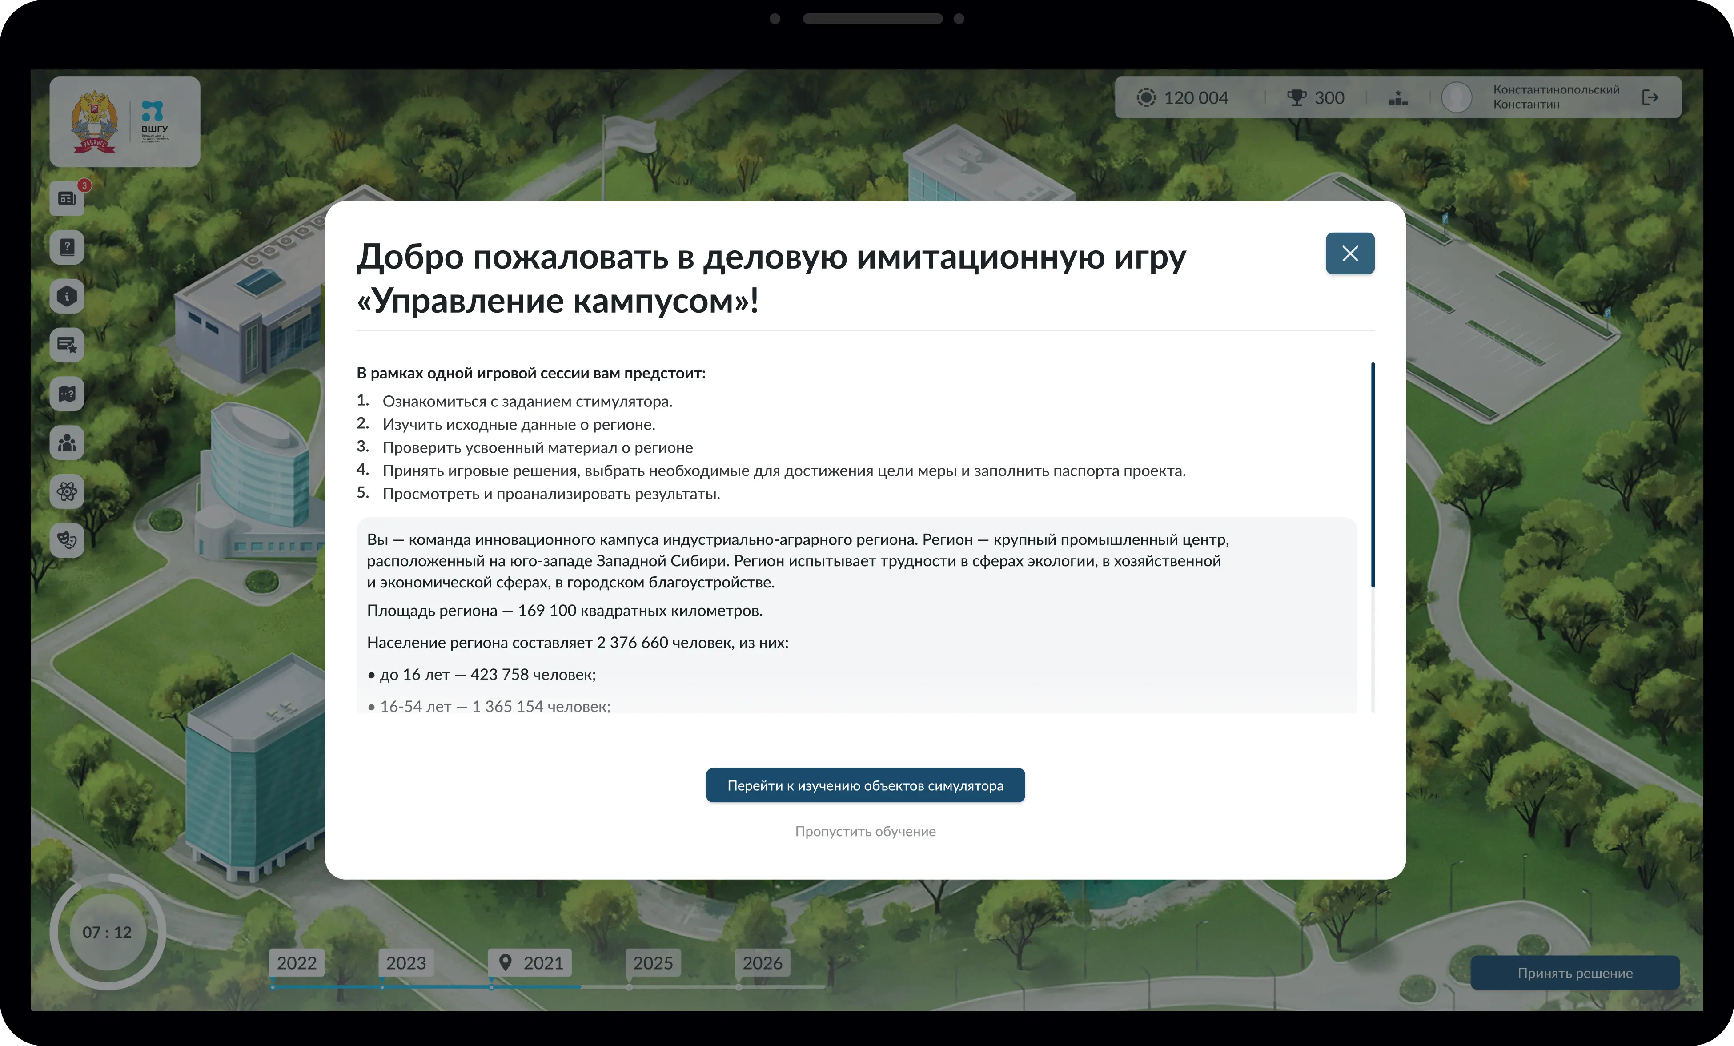This screenshot has height=1046, width=1734.
Task: Select the 2023 timeline marker
Action: point(405,962)
